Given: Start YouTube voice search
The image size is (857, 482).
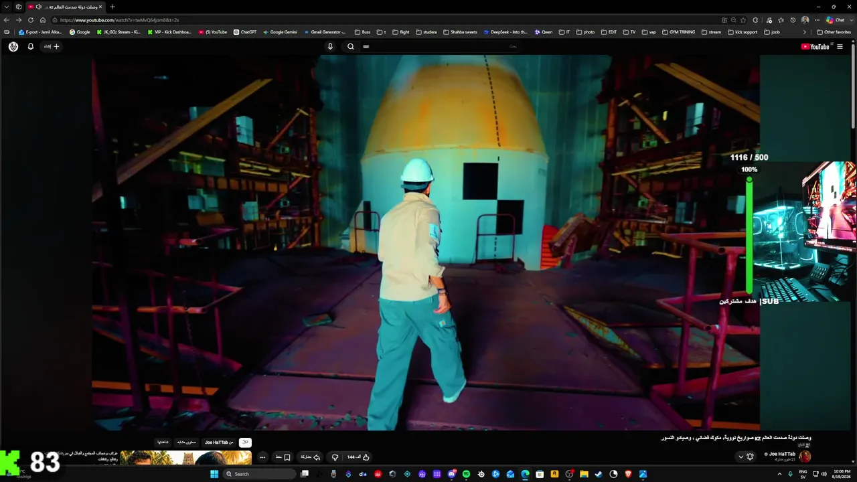Looking at the screenshot, I should pyautogui.click(x=330, y=46).
